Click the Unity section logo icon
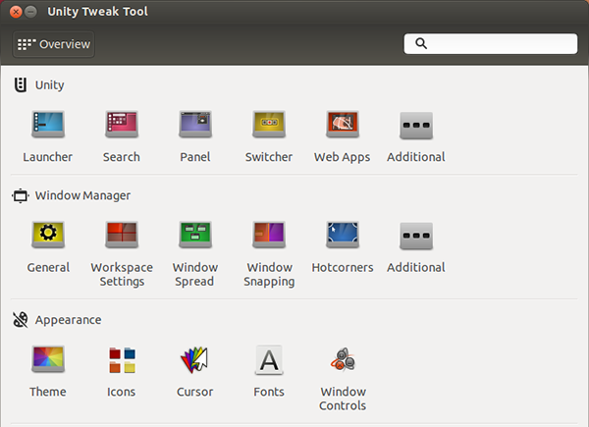 (x=21, y=84)
